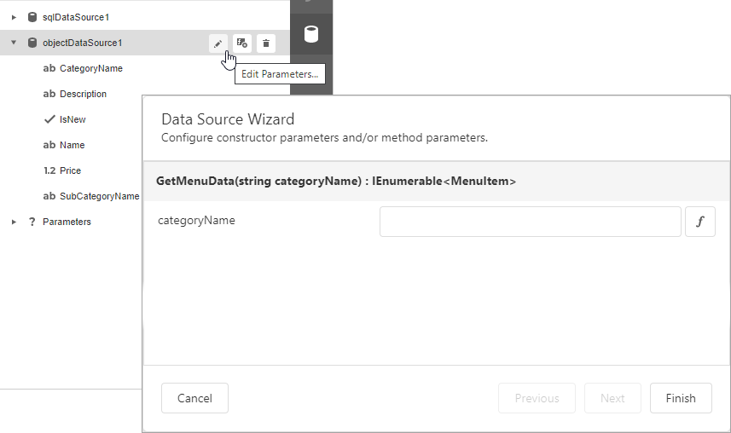Screen dimensions: 731x433
Task: Open the Field List database panel icon
Action: pos(311,34)
